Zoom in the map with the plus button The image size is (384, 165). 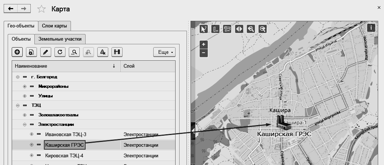tap(204, 45)
